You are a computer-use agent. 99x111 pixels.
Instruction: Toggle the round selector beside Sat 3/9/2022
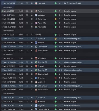[2, 35]
